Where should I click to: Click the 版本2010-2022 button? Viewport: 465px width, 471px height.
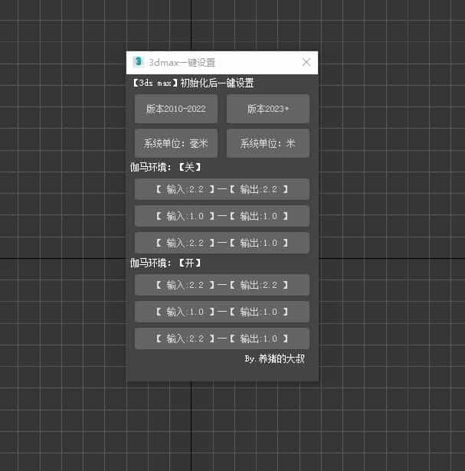176,109
